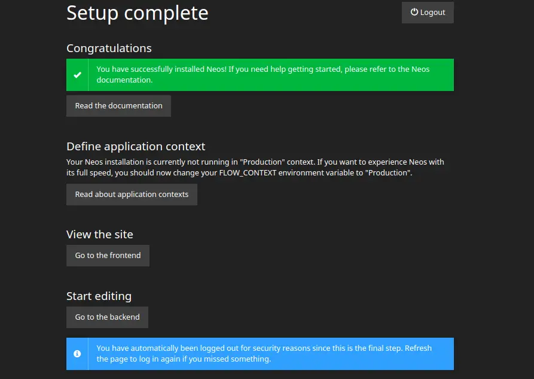Image resolution: width=534 pixels, height=379 pixels.
Task: Click the power icon beside Logout
Action: pyautogui.click(x=414, y=12)
